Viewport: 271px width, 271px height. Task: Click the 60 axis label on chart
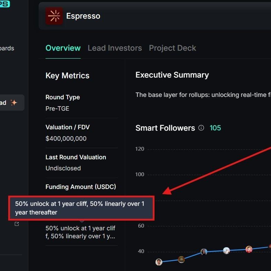(x=141, y=226)
